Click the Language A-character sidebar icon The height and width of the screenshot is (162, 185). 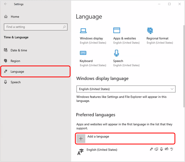point(6,71)
